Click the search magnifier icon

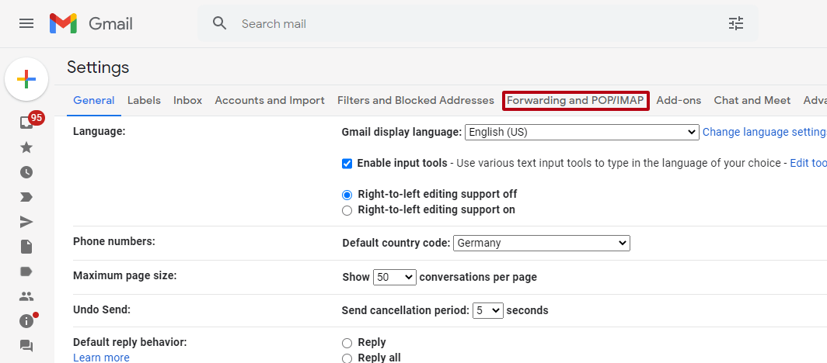coord(220,23)
